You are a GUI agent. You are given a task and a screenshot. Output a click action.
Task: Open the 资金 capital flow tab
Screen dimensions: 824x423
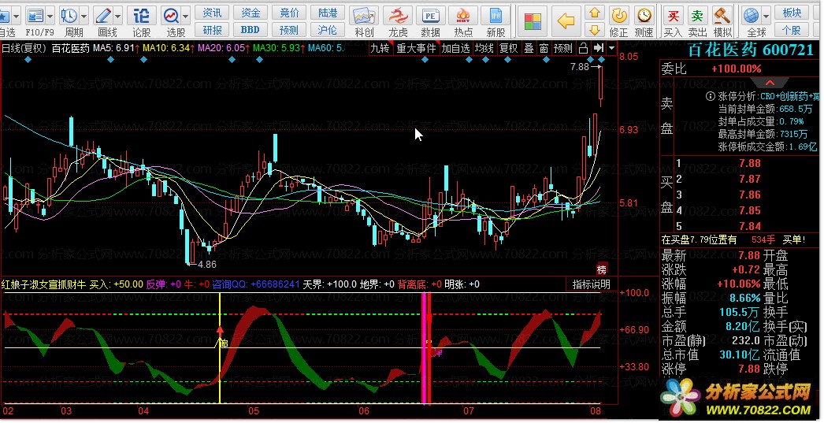pos(251,12)
